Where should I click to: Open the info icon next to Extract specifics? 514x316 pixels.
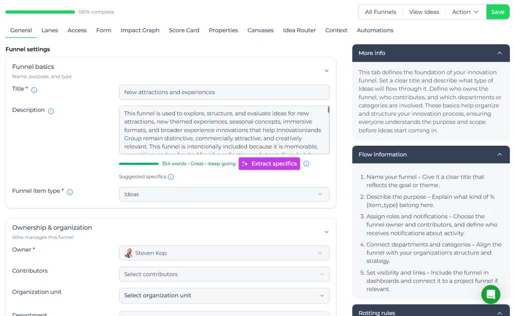[306, 164]
